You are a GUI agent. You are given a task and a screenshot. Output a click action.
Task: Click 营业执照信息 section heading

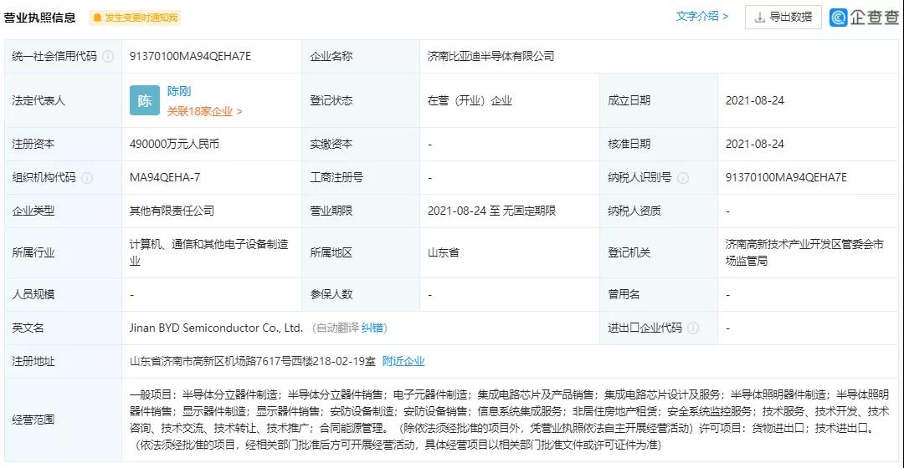[x=39, y=18]
